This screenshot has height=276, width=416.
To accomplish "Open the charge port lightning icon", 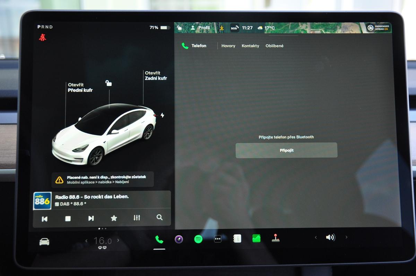I will tap(162, 115).
